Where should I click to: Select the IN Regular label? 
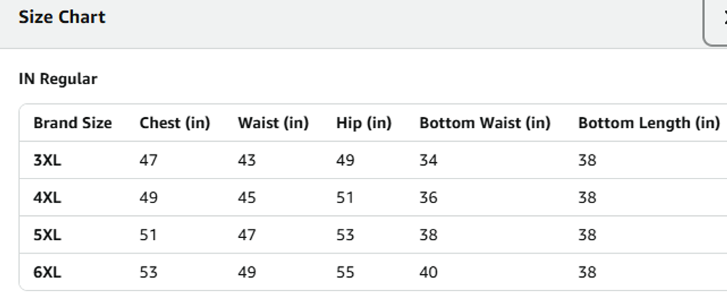pos(58,79)
